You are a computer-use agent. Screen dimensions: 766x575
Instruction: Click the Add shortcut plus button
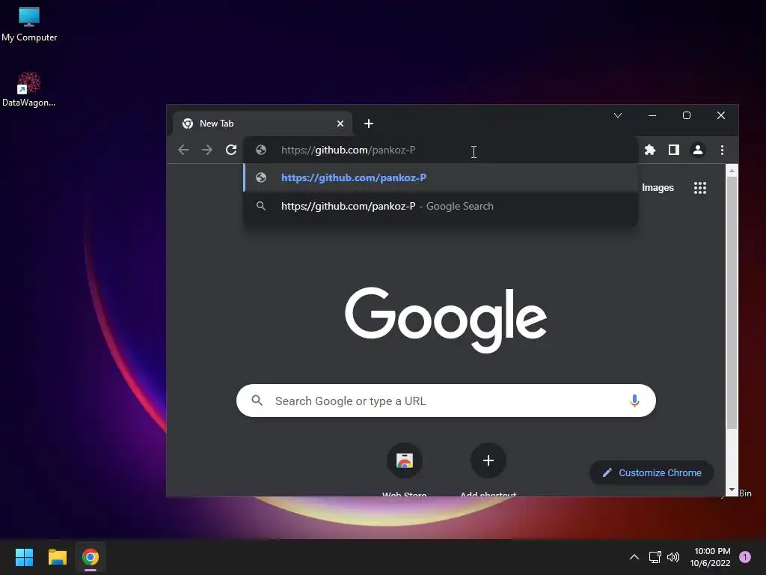pos(488,460)
